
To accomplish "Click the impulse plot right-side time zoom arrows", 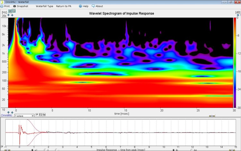I will coord(232,150).
